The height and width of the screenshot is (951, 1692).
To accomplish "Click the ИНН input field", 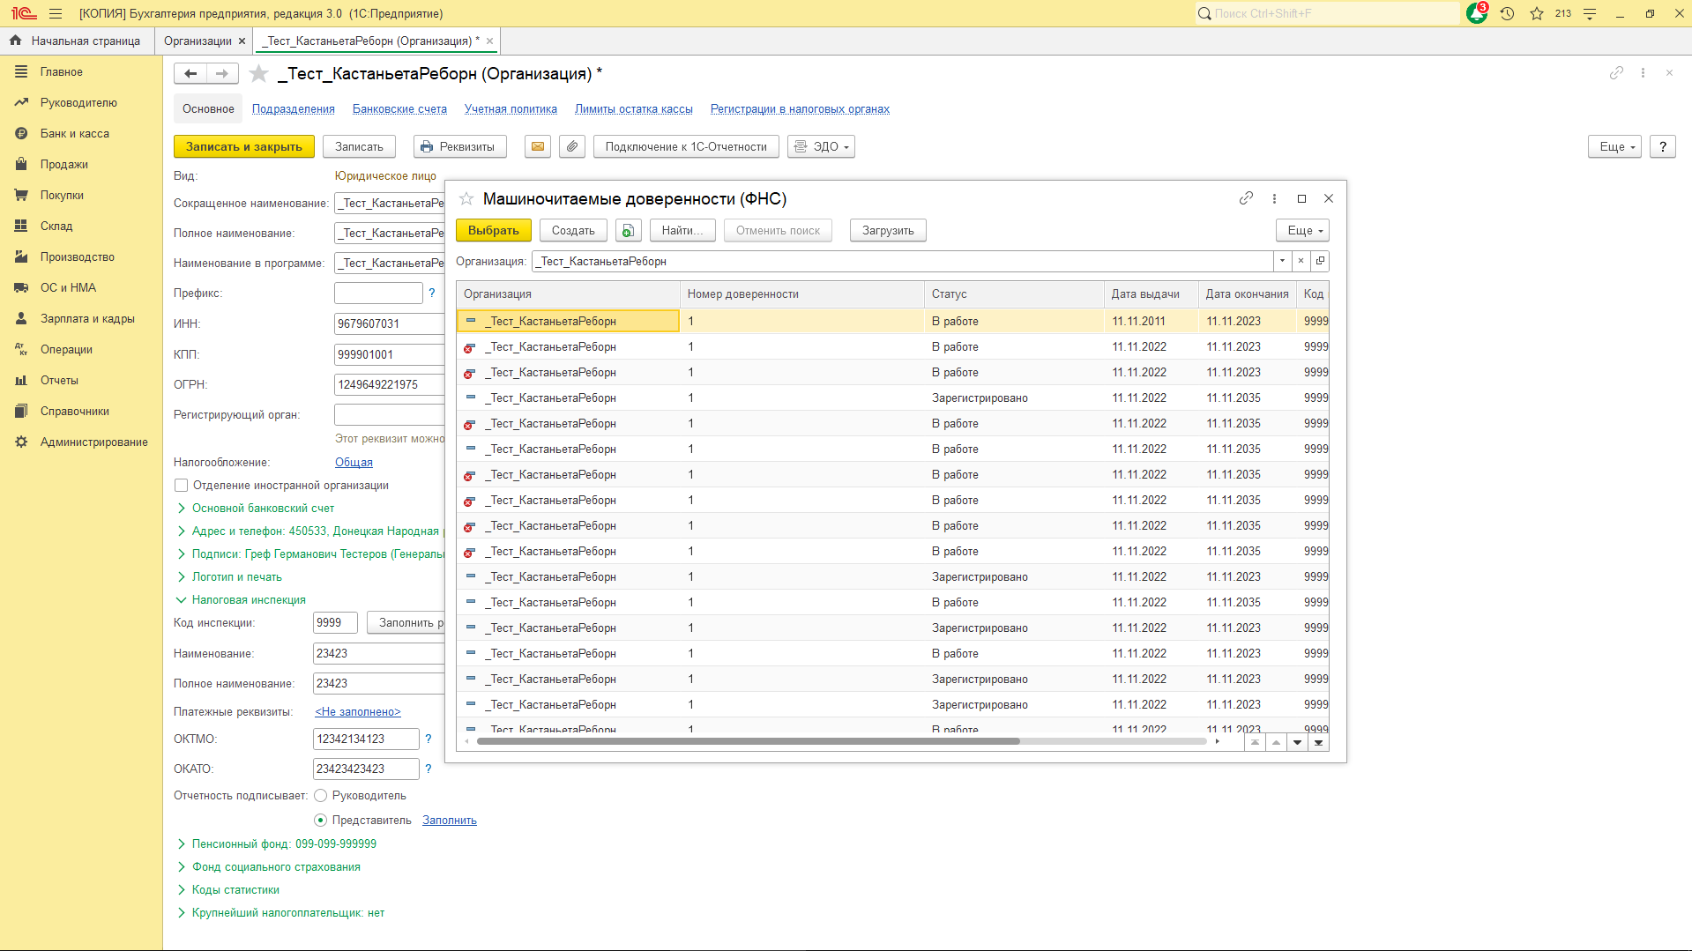I will (389, 324).
